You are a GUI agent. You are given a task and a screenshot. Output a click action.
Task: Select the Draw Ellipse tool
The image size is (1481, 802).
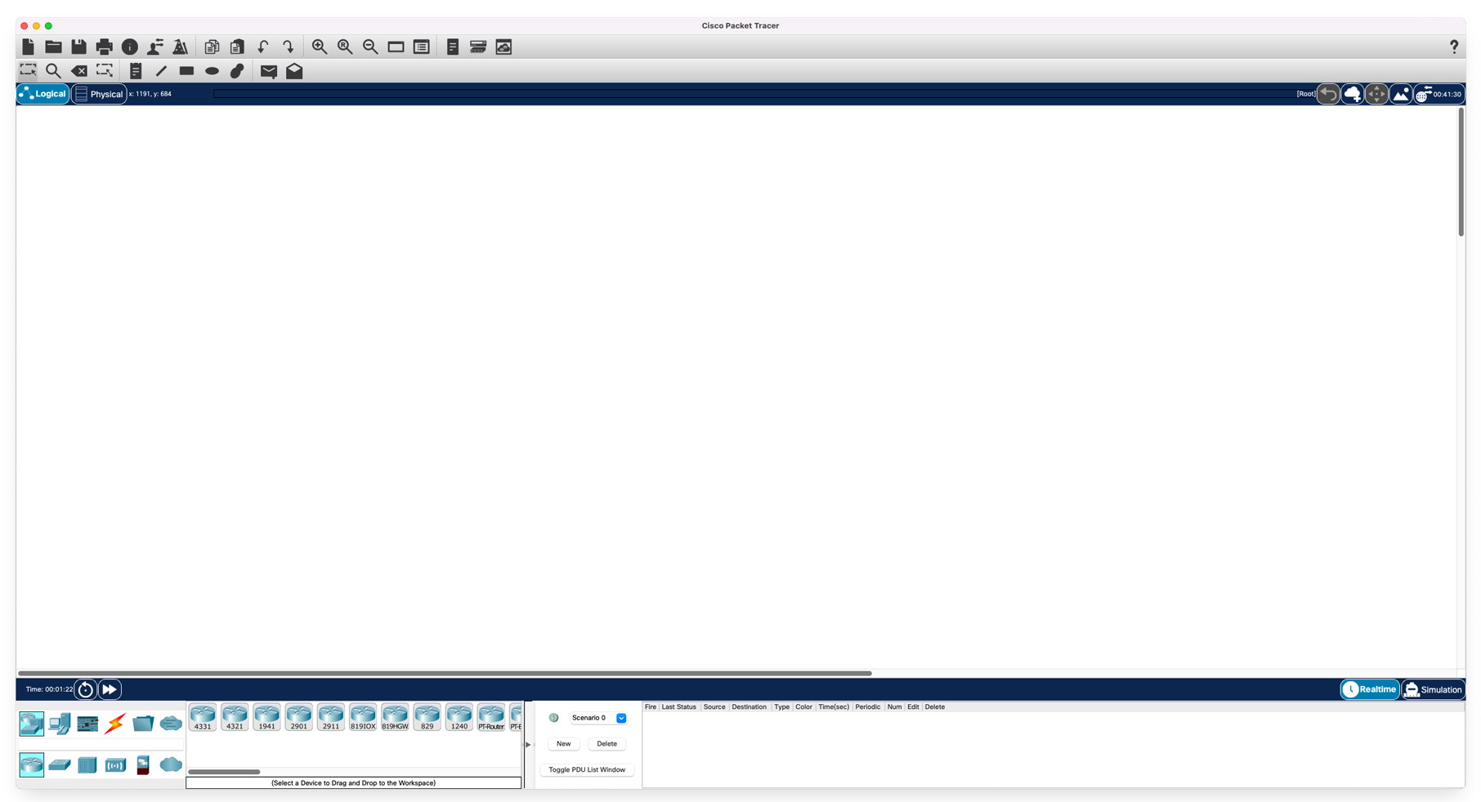pyautogui.click(x=212, y=71)
